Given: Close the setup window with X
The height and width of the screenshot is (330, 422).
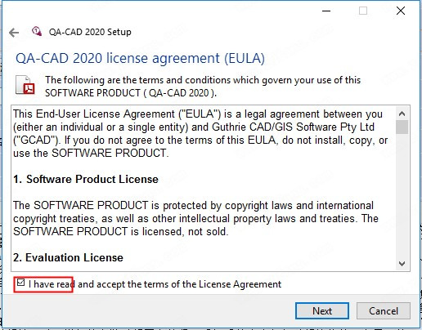Looking at the screenshot, I should click(401, 11).
